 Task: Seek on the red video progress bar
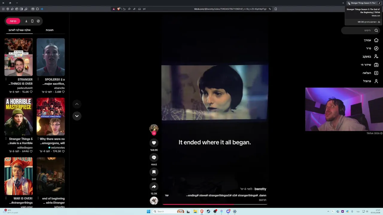(x=215, y=204)
